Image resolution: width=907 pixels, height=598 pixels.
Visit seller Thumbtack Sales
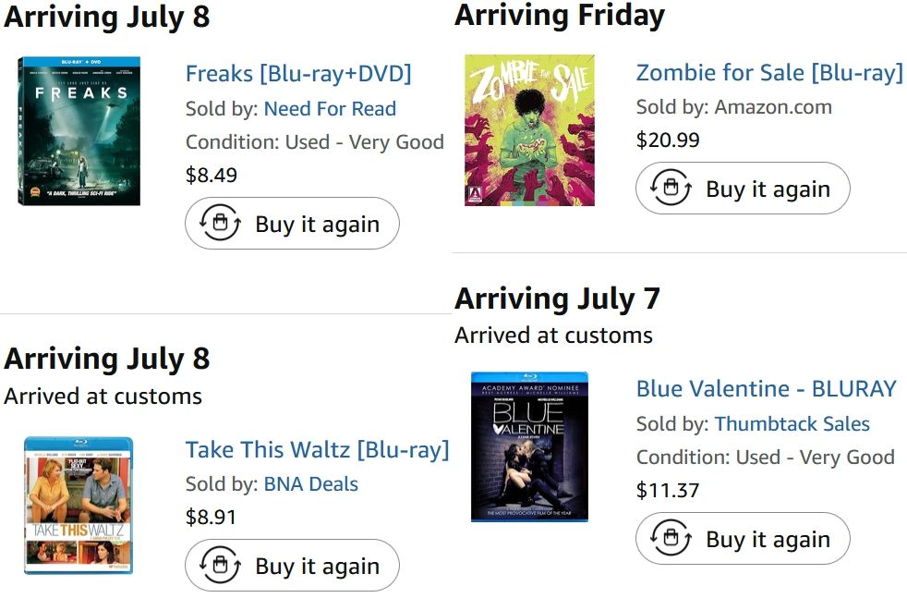click(792, 423)
